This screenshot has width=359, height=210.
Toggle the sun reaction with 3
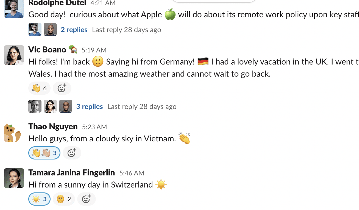point(39,199)
